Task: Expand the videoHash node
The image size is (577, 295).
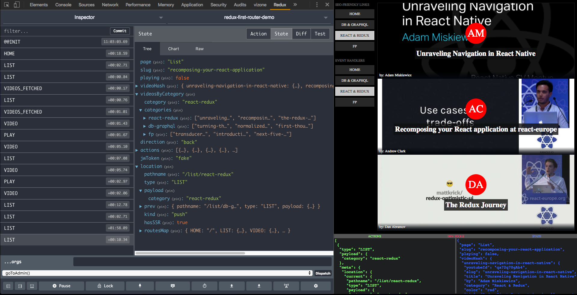Action: [x=137, y=86]
